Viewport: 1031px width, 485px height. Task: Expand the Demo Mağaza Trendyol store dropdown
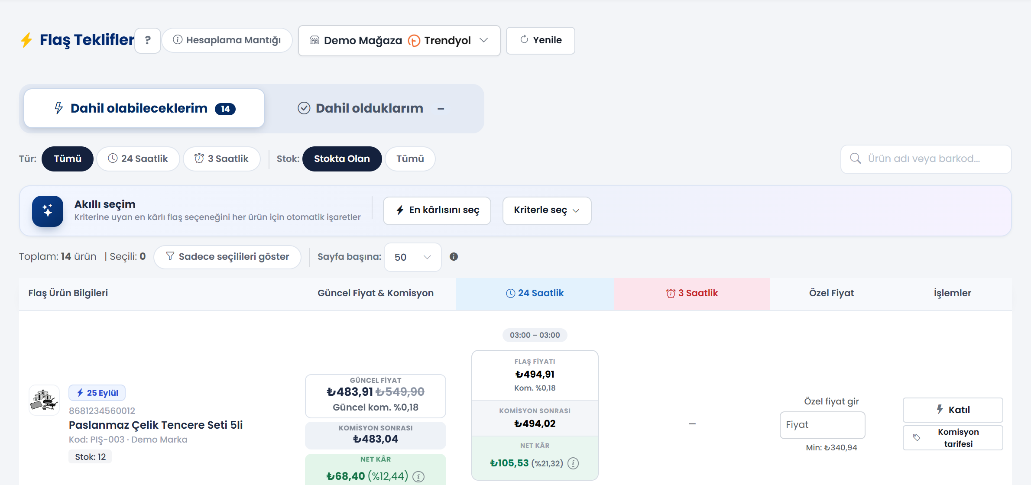[x=399, y=40]
